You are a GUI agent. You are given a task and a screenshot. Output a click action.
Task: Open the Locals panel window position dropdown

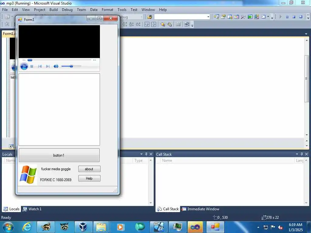[x=142, y=154]
